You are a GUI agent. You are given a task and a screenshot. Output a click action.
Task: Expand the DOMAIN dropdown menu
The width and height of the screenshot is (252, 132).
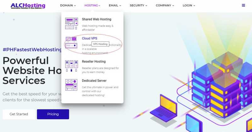[x=68, y=5]
